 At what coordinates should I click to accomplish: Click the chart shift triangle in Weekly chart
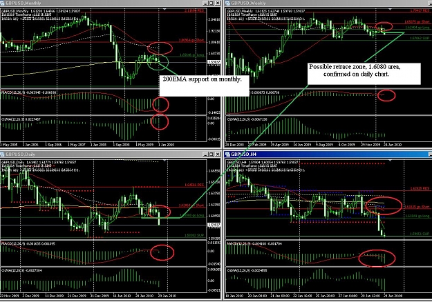click(390, 10)
